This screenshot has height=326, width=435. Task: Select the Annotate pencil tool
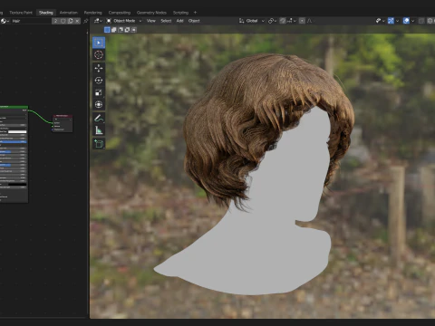[99, 118]
